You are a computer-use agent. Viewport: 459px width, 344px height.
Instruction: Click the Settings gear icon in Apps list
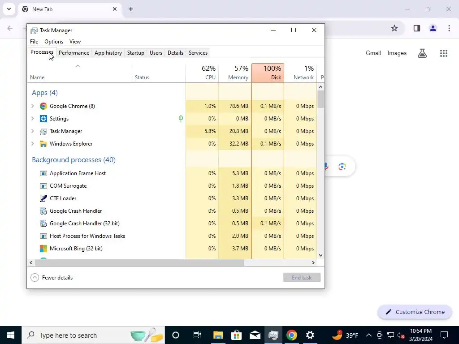pyautogui.click(x=43, y=119)
